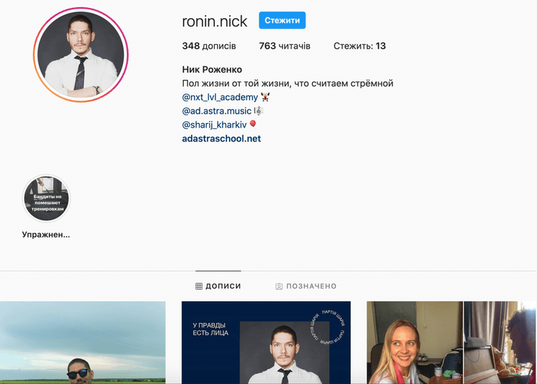Screen dimensions: 537x384
Task: Click the grid icon beside ДОПИСИ
Action: click(x=199, y=286)
